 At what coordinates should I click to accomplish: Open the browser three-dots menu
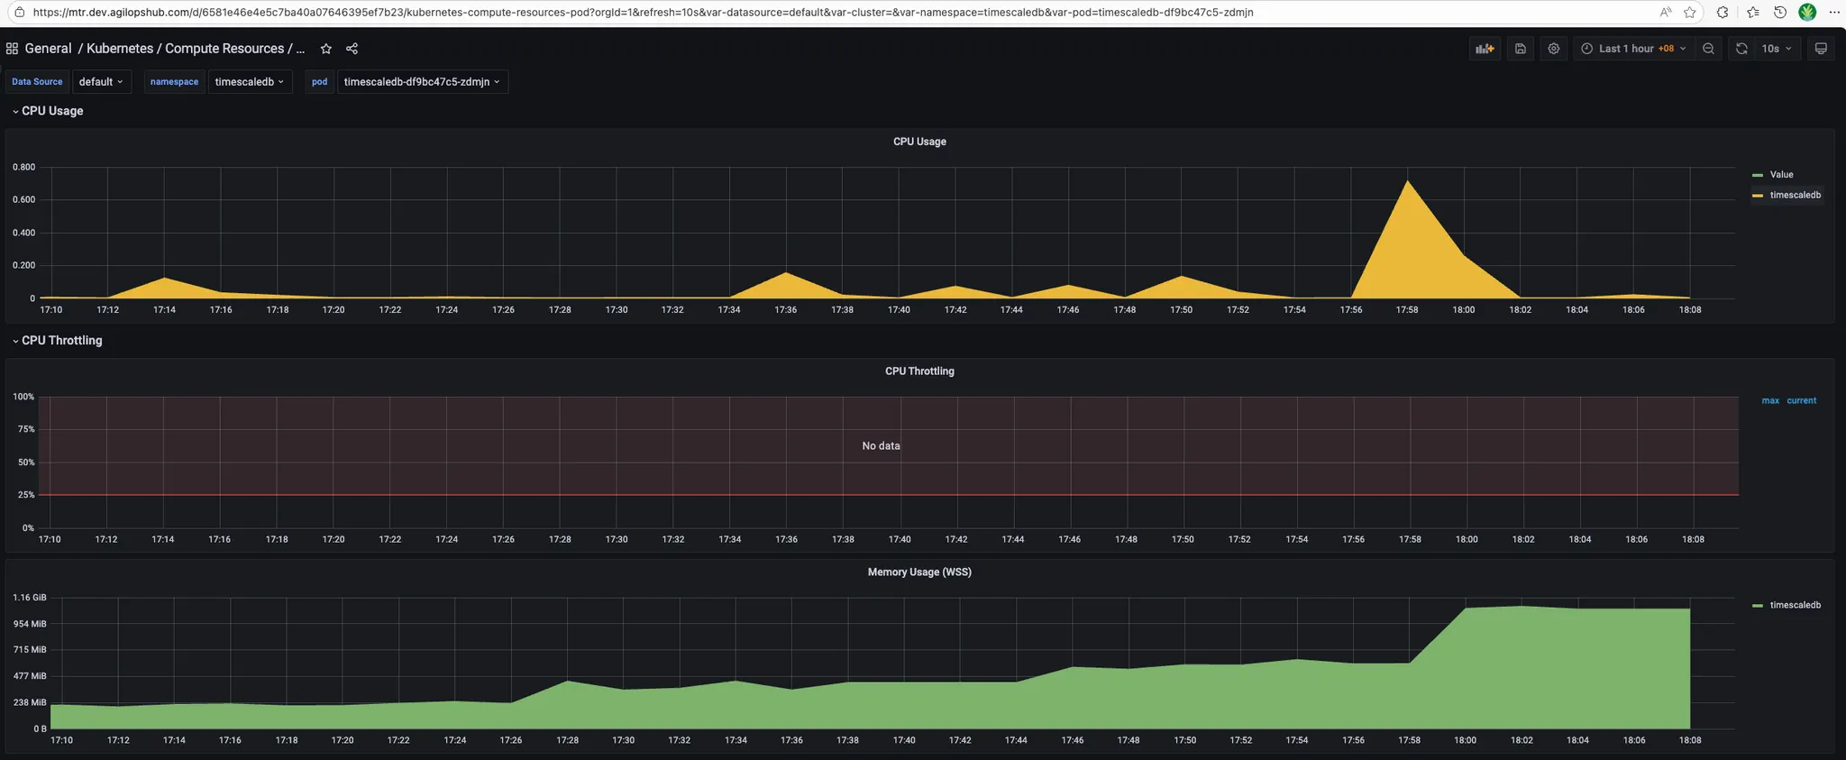tap(1834, 13)
